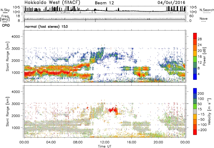Click '3000' on velocity panel range axis

[x=16, y=104]
